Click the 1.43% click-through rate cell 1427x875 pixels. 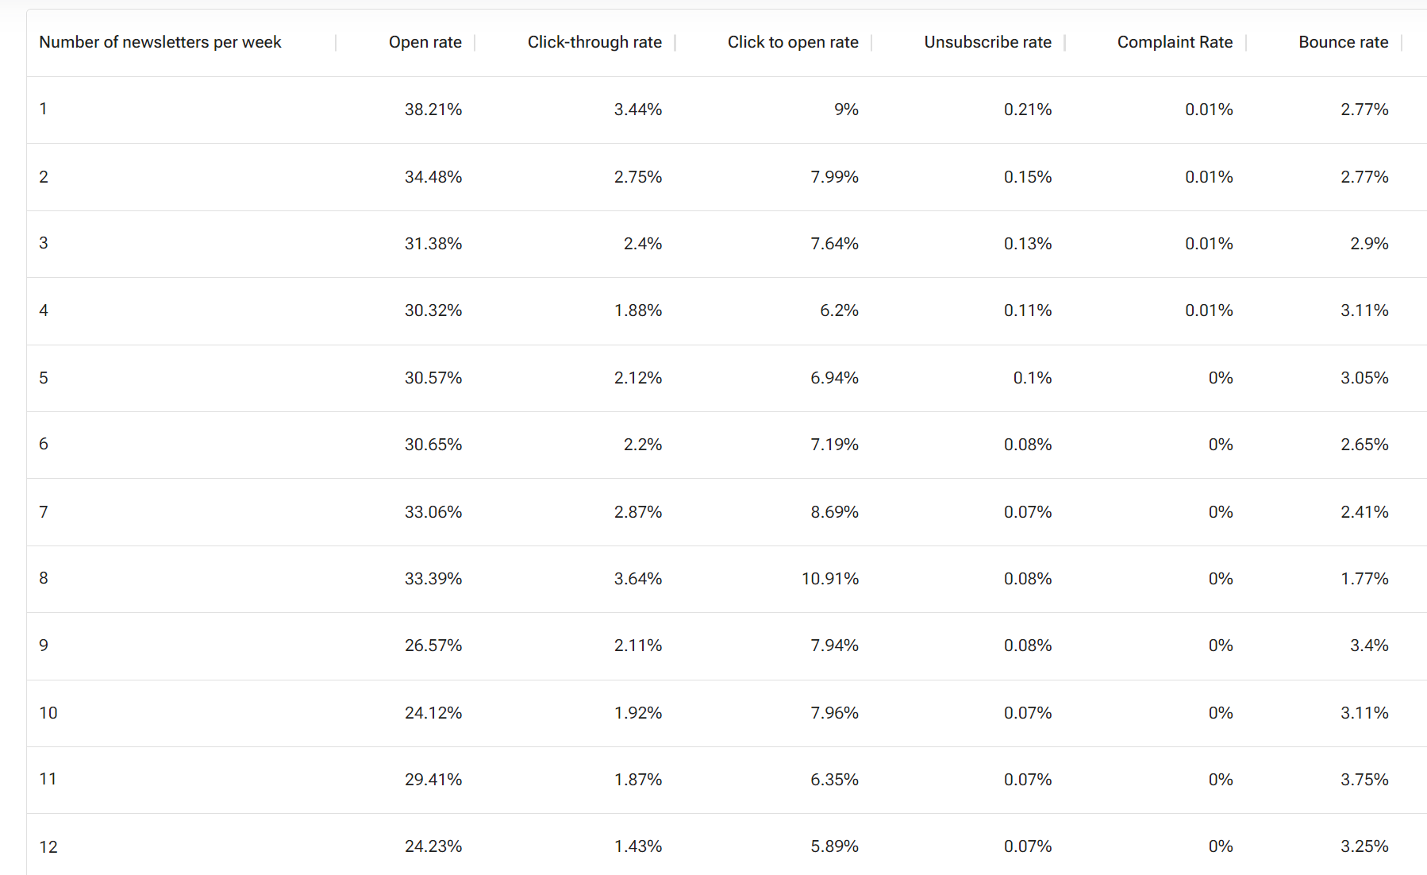tap(637, 847)
